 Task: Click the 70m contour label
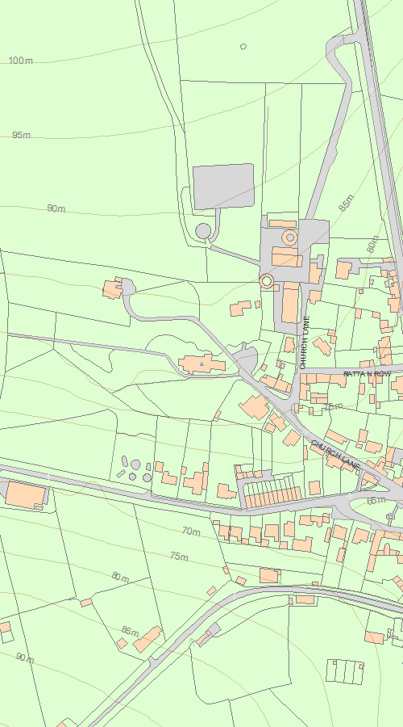(x=191, y=532)
